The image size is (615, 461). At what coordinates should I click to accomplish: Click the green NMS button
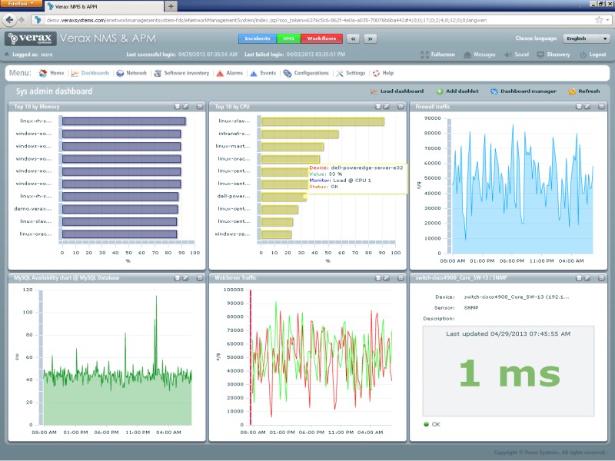point(288,38)
